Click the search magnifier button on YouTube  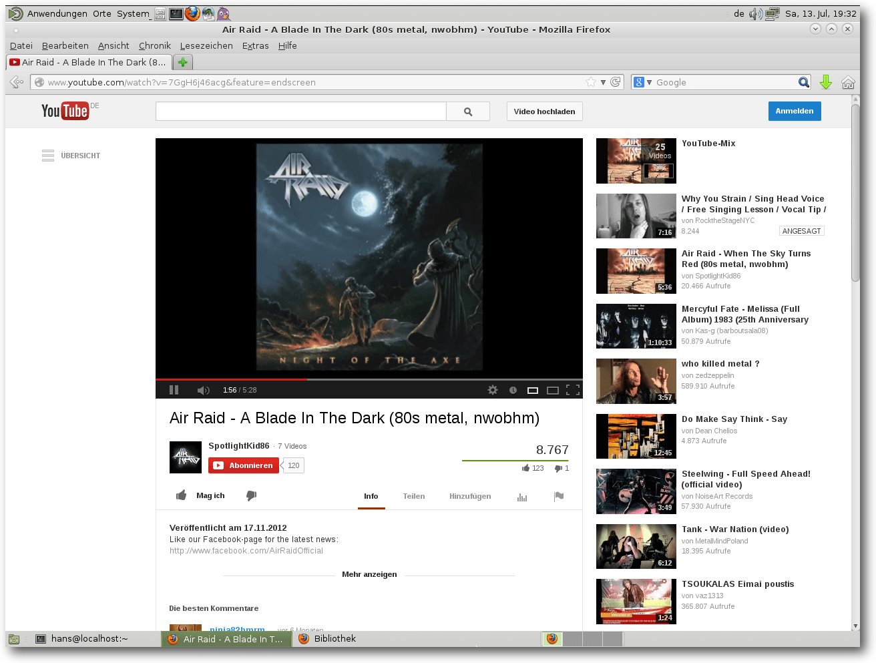(x=468, y=112)
